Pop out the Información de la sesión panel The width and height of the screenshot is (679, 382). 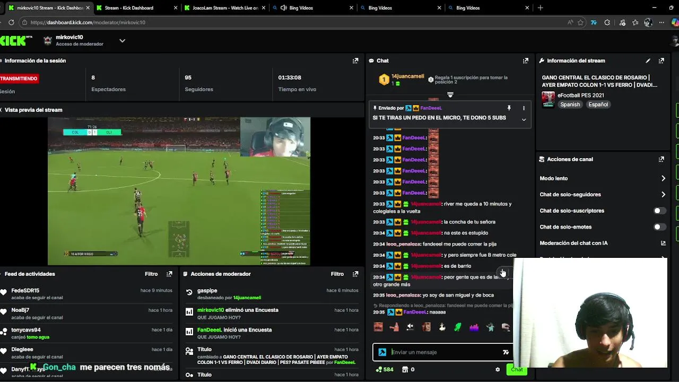pos(355,60)
